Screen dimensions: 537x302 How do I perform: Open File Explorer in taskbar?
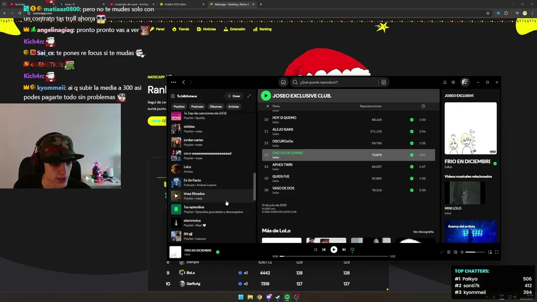pos(250,297)
